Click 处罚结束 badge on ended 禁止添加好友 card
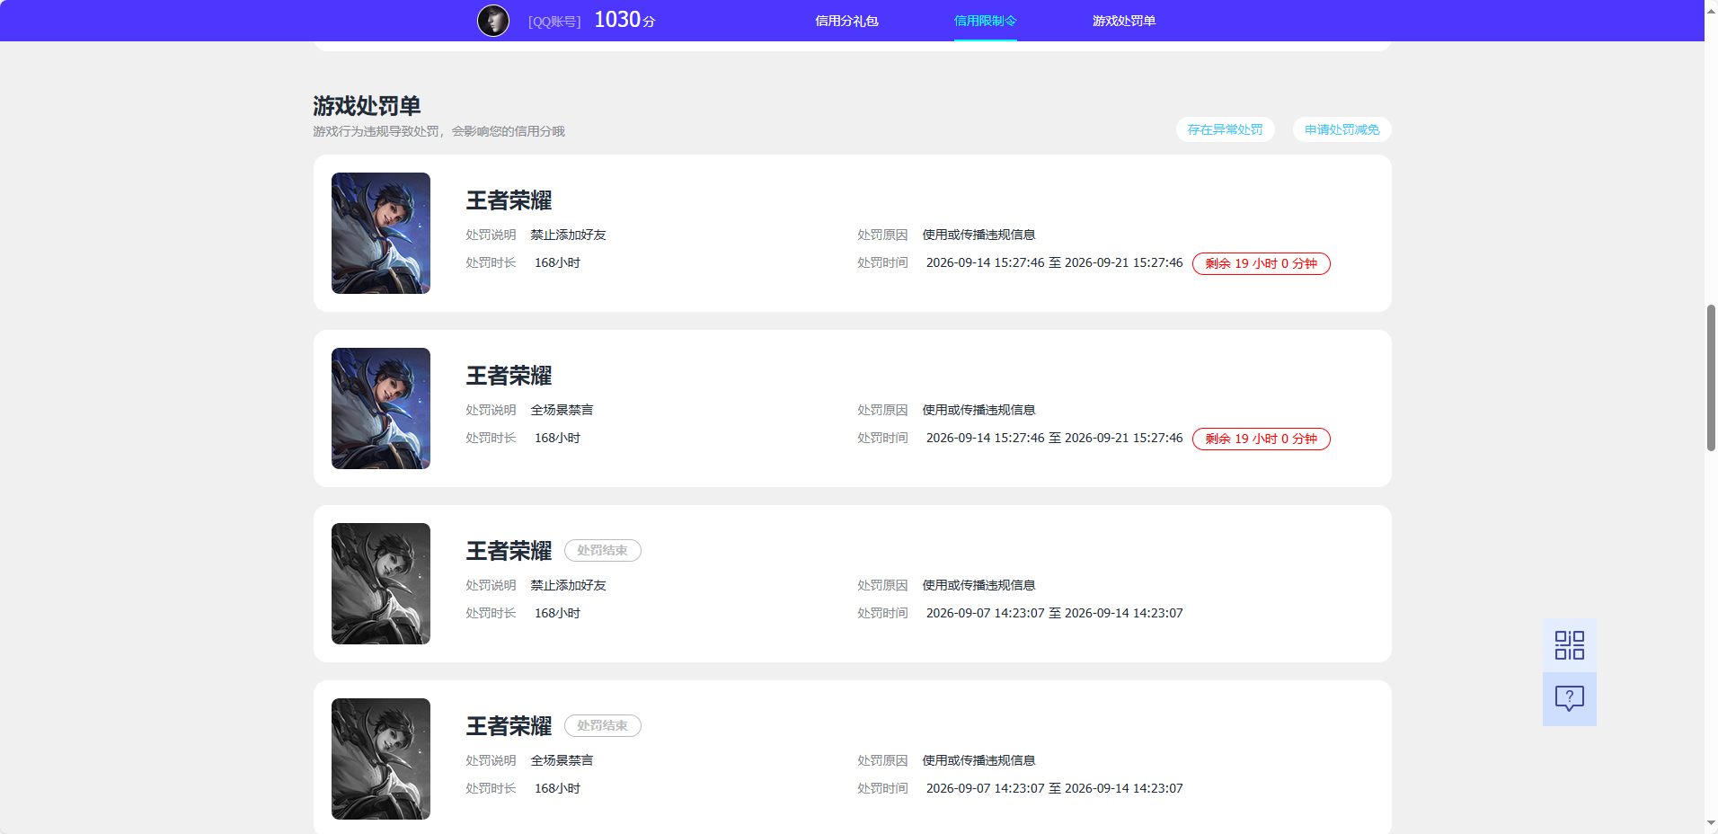 [602, 550]
